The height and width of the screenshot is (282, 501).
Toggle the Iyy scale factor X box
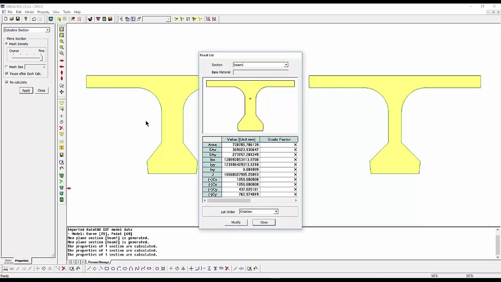pyautogui.click(x=296, y=164)
